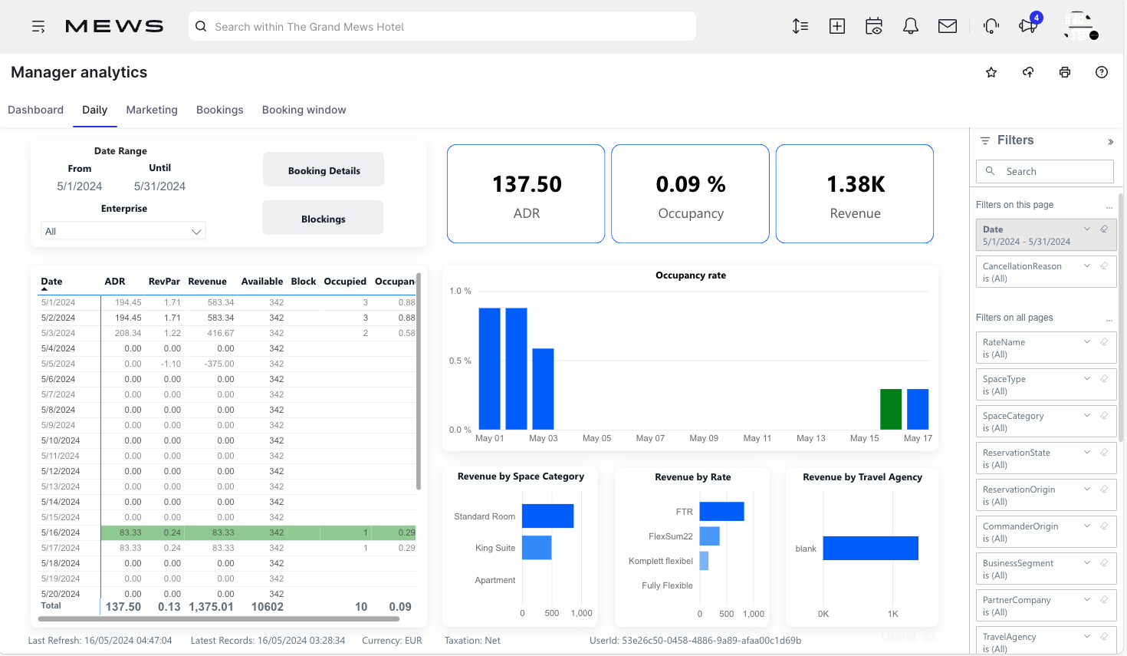Collapse the Filters pane with the chevron
1127x656 pixels.
[x=1110, y=141]
